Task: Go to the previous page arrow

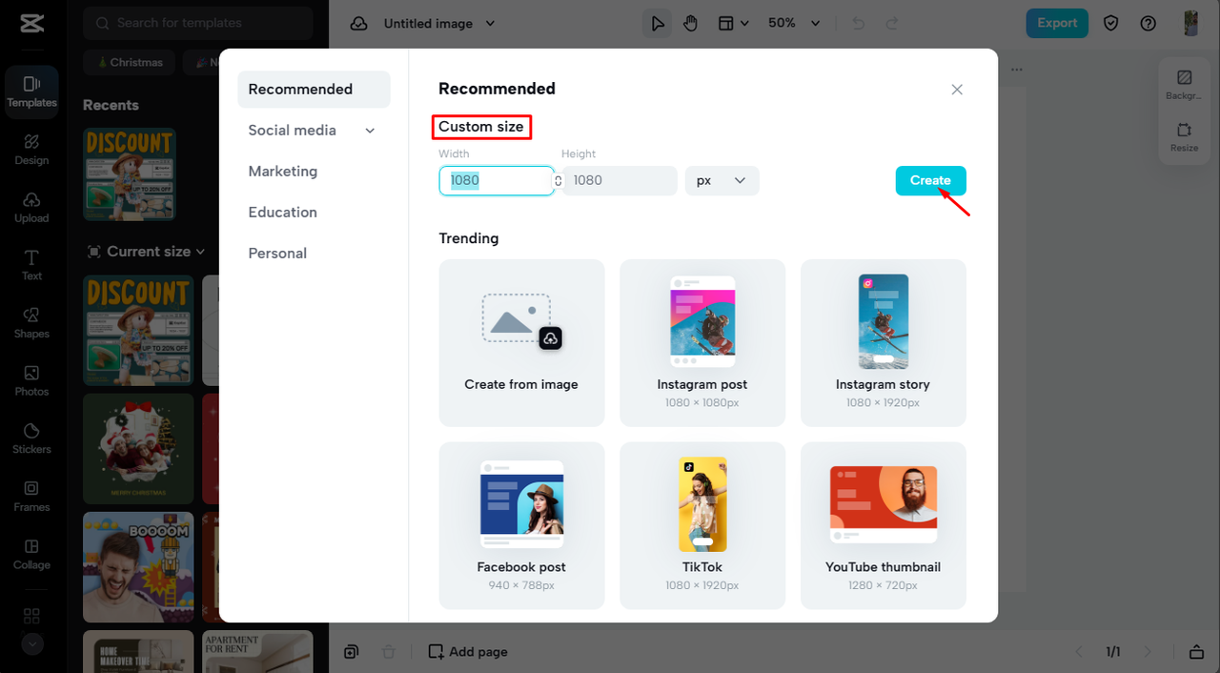Action: pos(1080,652)
